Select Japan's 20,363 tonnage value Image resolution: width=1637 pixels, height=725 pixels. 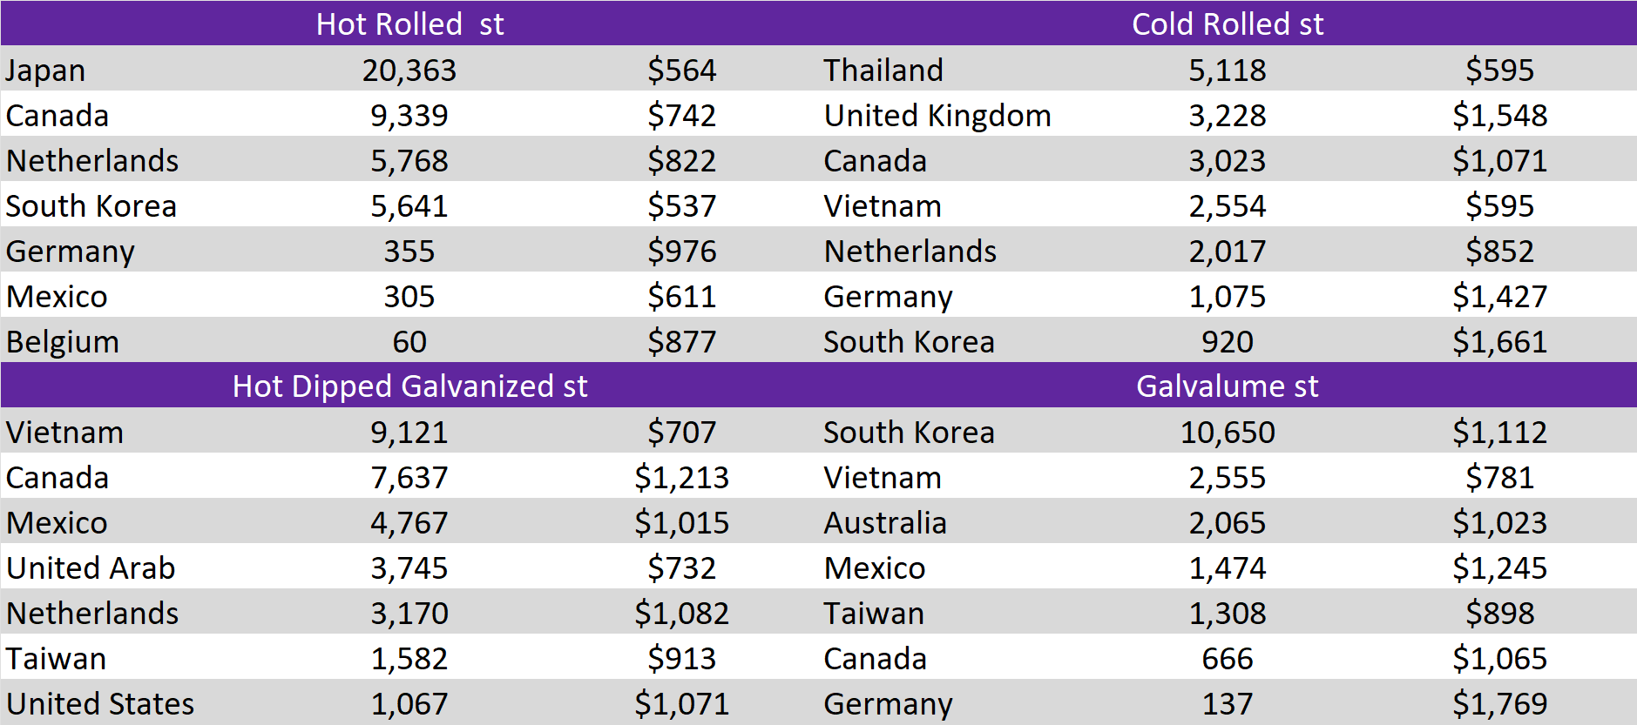tap(409, 70)
